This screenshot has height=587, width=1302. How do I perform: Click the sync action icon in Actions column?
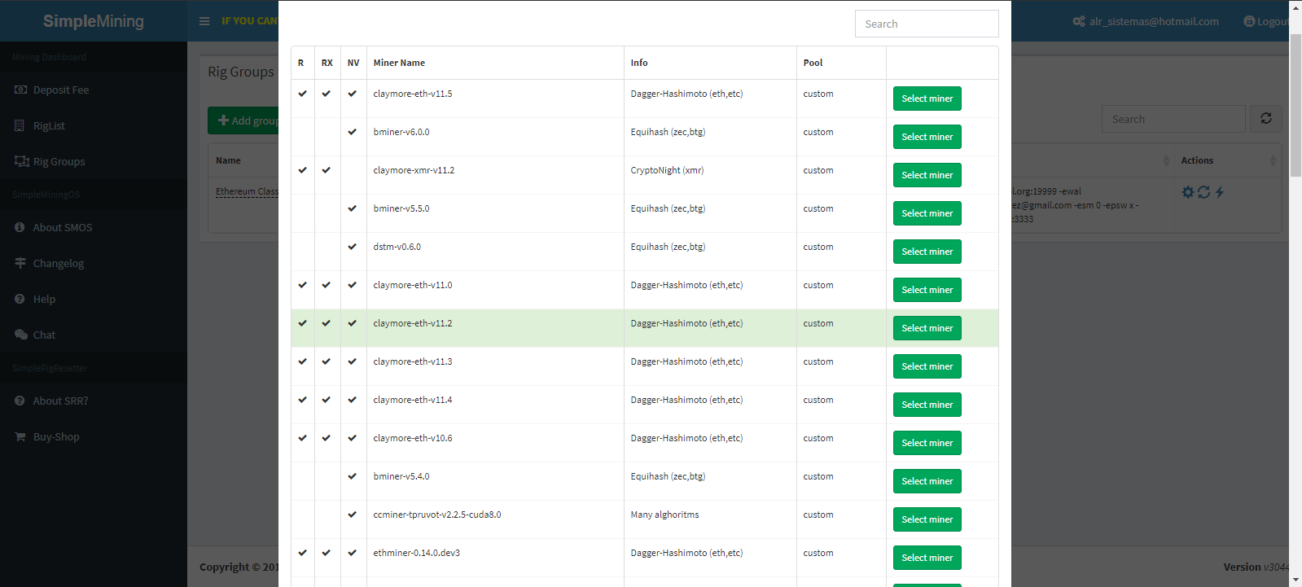pyautogui.click(x=1203, y=192)
